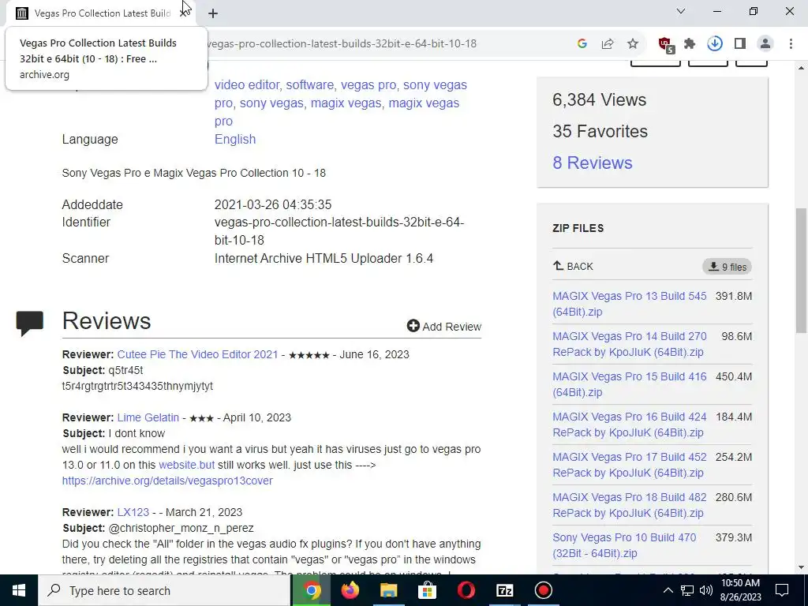The width and height of the screenshot is (808, 606).
Task: Open a new tab with the plus button
Action: click(213, 13)
